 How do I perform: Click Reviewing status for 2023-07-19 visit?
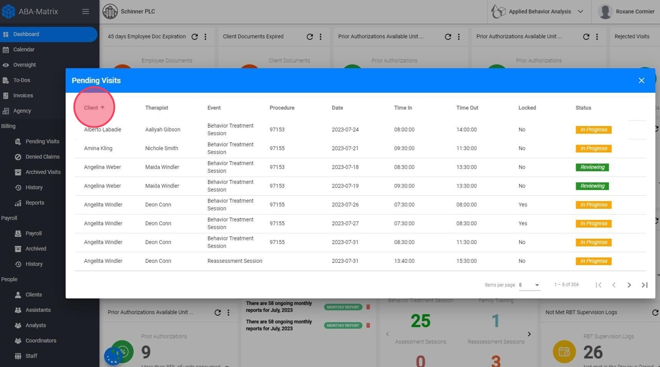coord(592,186)
